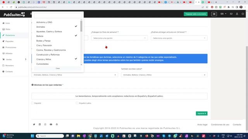Click the Contacto icon in sidebar
Screen dimensions: 248x139
click(3, 71)
